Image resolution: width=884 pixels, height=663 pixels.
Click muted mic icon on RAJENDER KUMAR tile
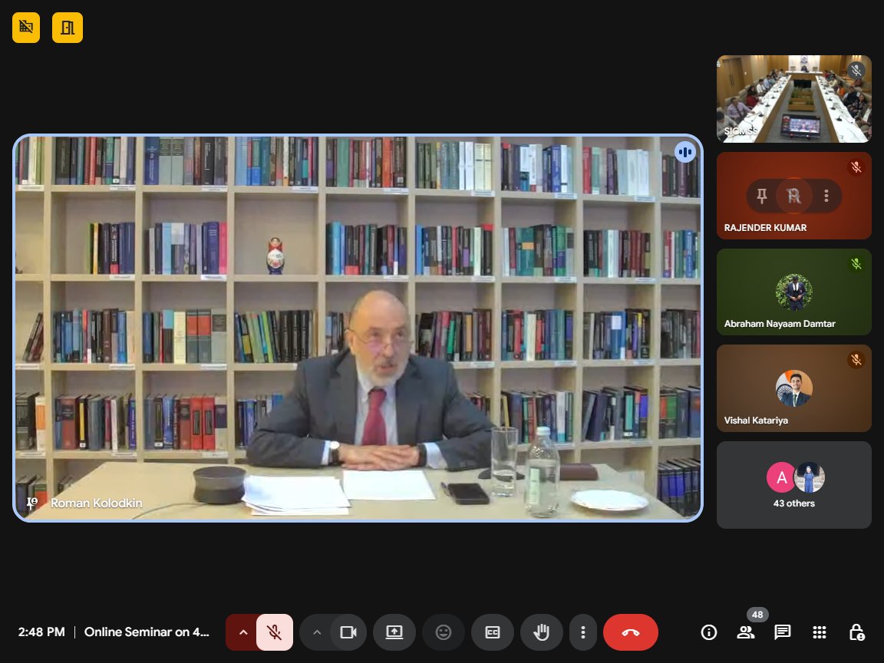tap(856, 167)
